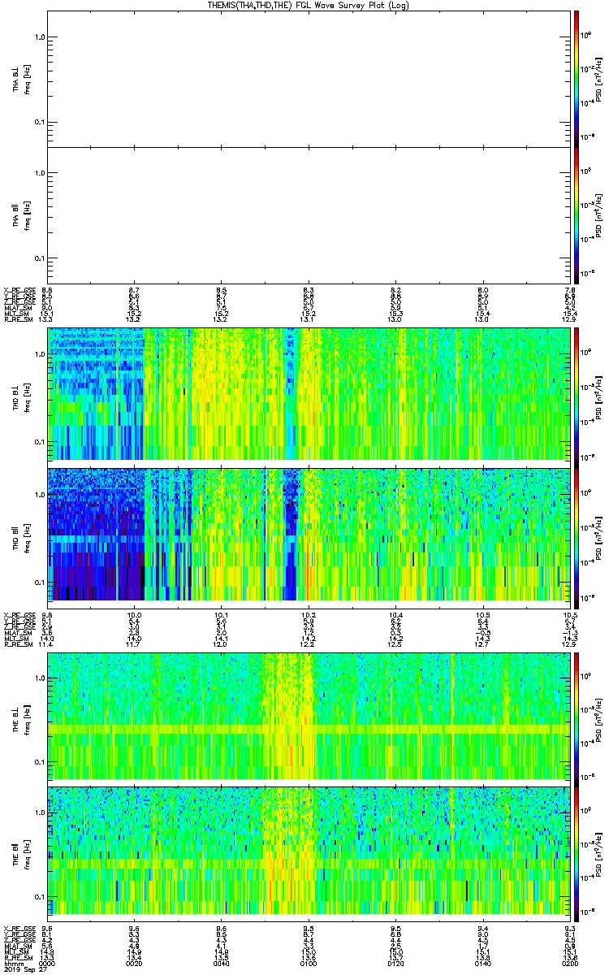Viewport: 609px width, 975px height.
Task: Click inside the empty THA B-parallel panel
Action: point(309,214)
